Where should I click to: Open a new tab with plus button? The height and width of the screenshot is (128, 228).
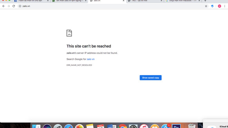tap(205, 1)
